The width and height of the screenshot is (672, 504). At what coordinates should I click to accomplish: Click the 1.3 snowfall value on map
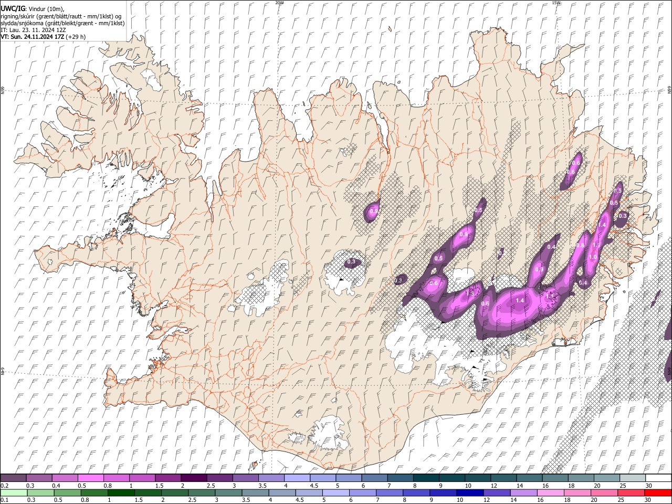point(470,294)
